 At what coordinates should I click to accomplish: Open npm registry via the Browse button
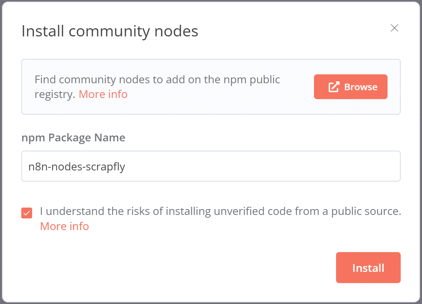coord(350,87)
